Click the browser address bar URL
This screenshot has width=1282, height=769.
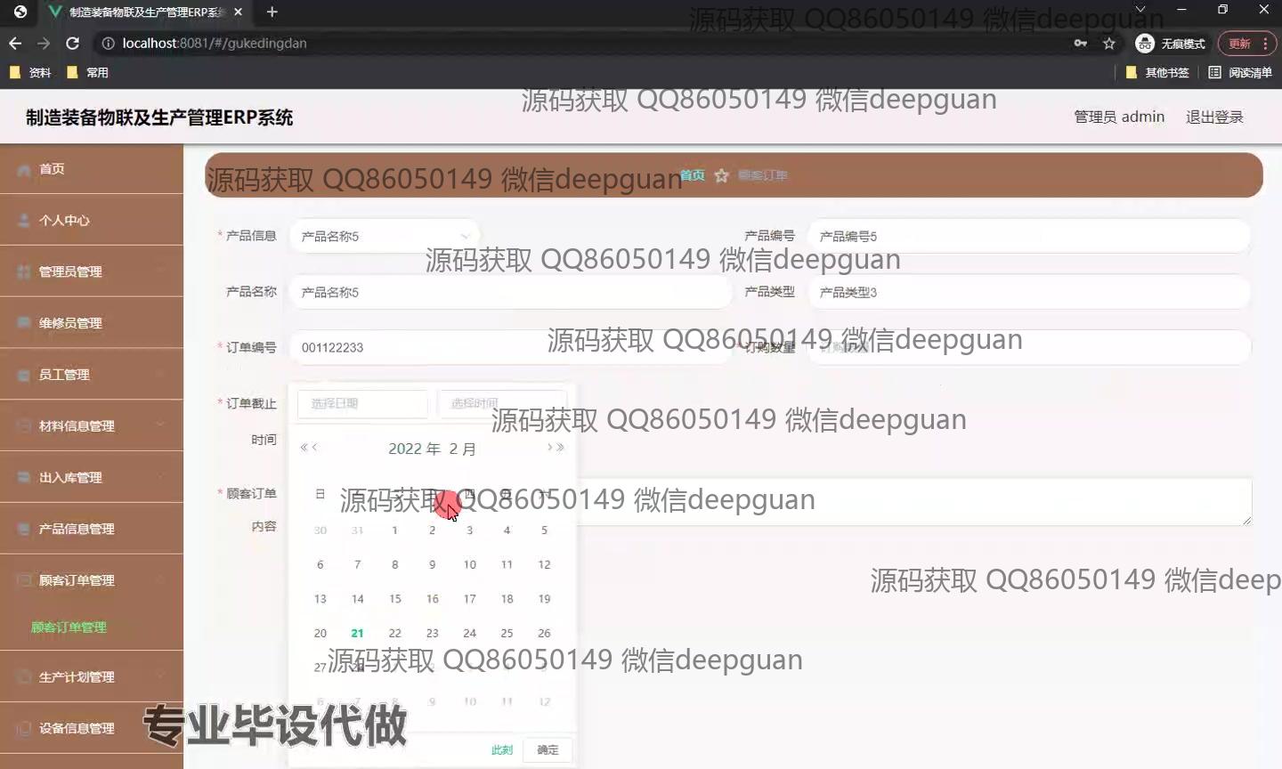[x=215, y=43]
